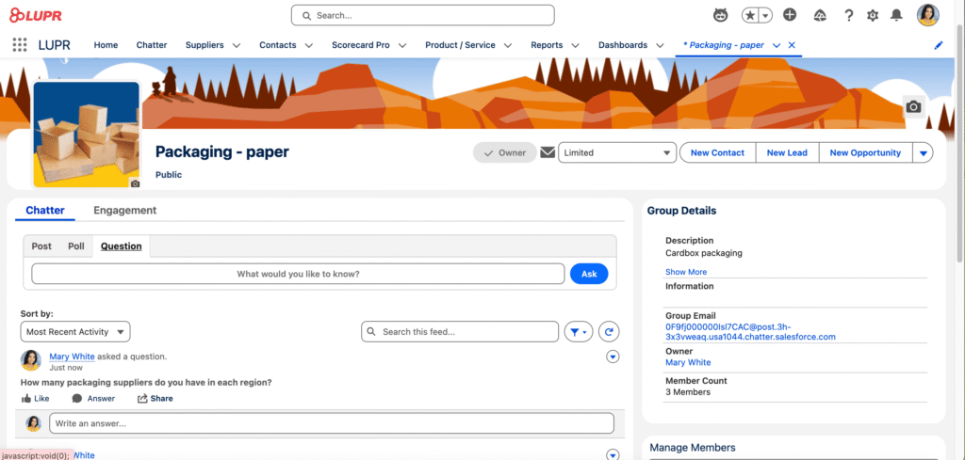Click the New Opportunity button

coord(864,153)
